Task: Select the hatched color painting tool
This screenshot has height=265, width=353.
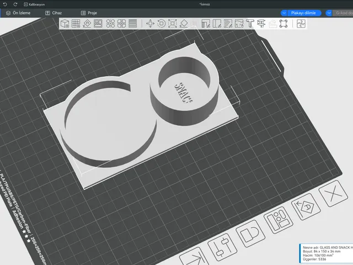Action: coord(228,23)
